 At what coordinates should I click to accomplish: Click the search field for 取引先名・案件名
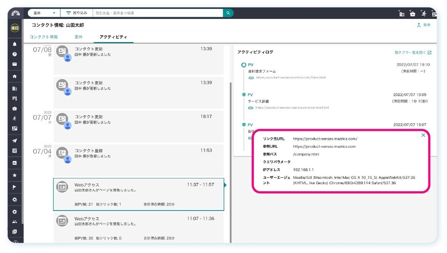[x=158, y=13]
